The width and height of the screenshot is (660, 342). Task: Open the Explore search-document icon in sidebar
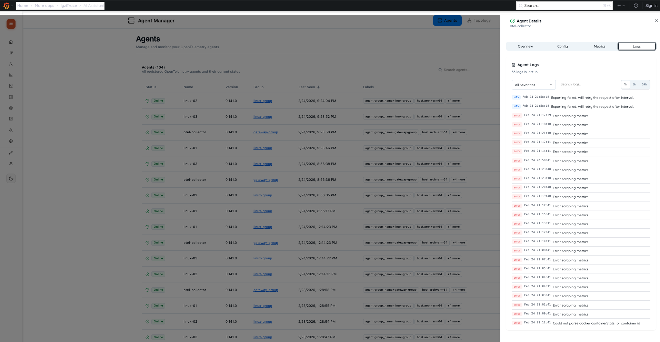click(11, 86)
